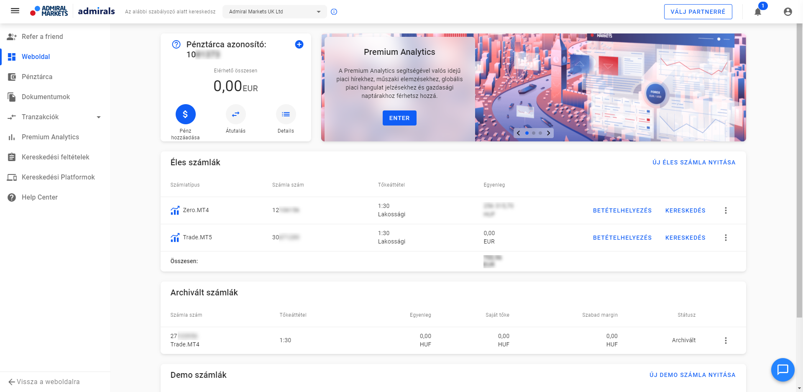Click the Trade.MT5 account chart icon
This screenshot has width=803, height=392.
coord(175,237)
